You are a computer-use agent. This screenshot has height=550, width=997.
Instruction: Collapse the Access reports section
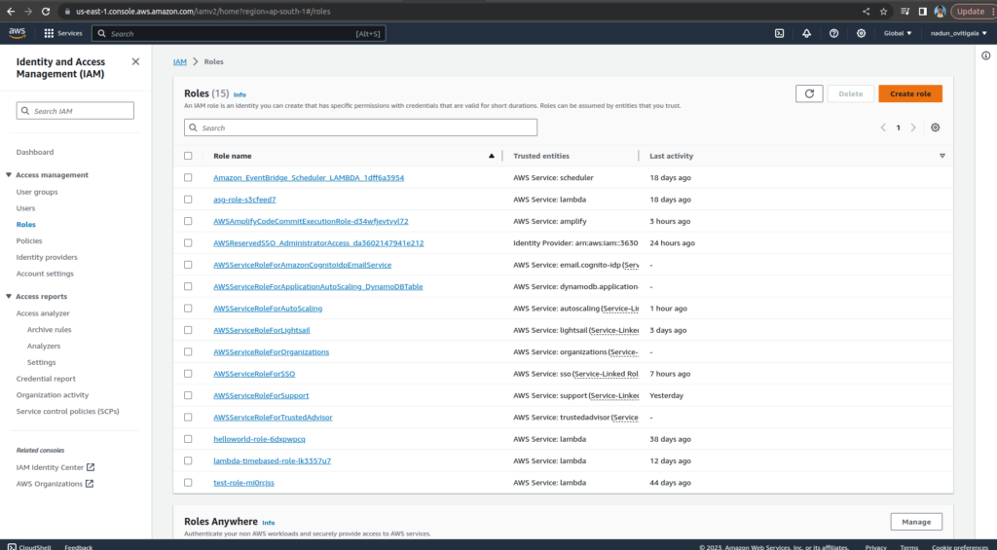9,296
